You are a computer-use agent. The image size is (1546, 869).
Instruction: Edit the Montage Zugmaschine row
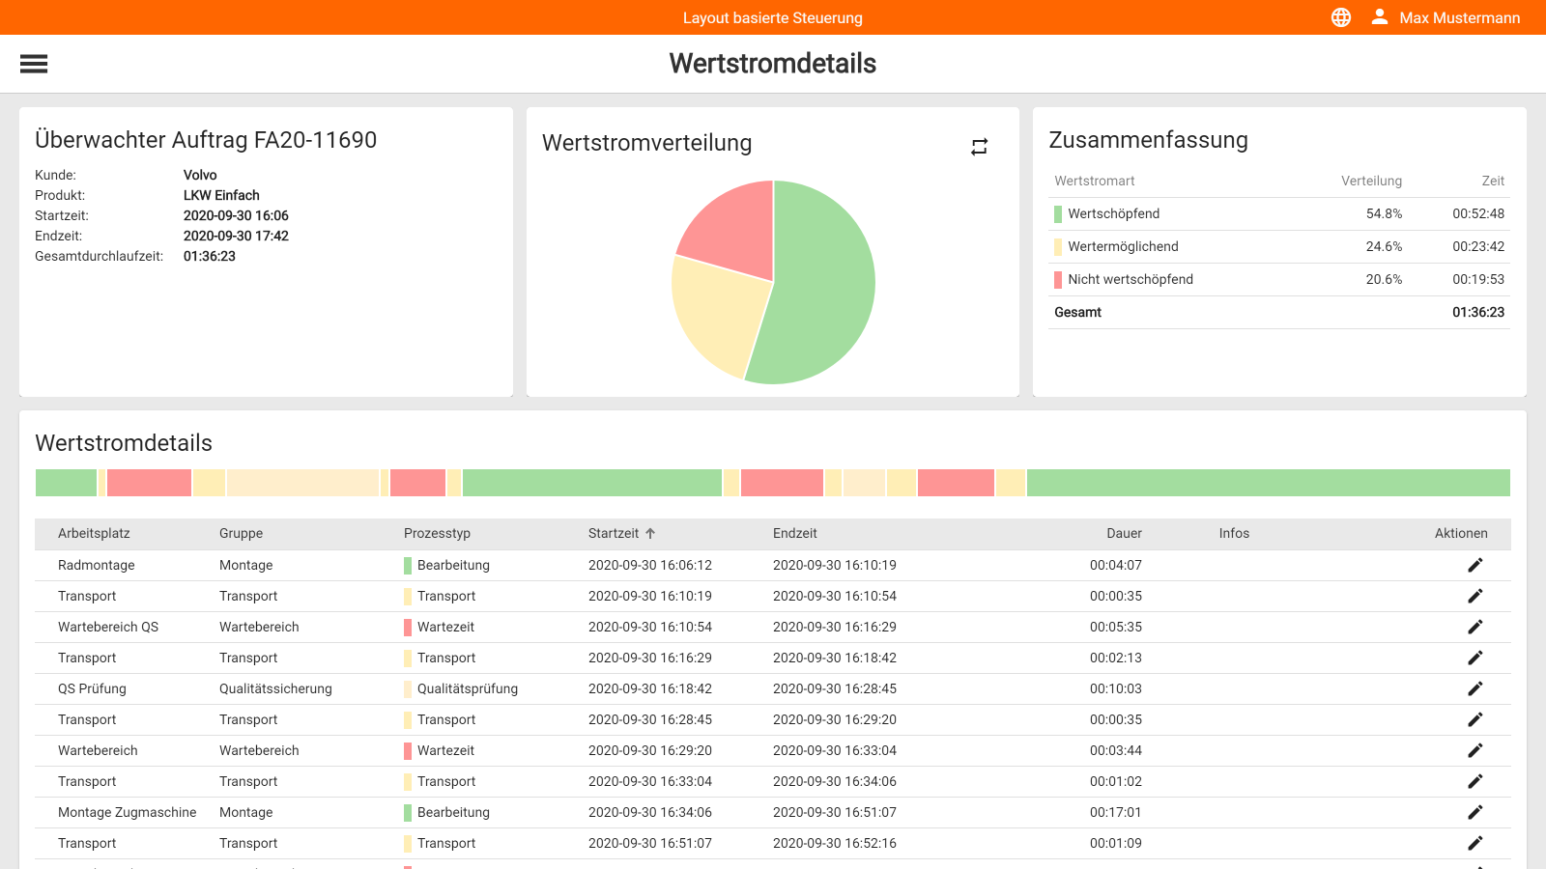1475,812
